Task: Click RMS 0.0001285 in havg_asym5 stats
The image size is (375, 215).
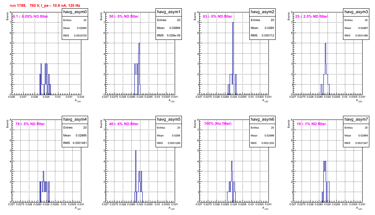Action: coord(169,143)
